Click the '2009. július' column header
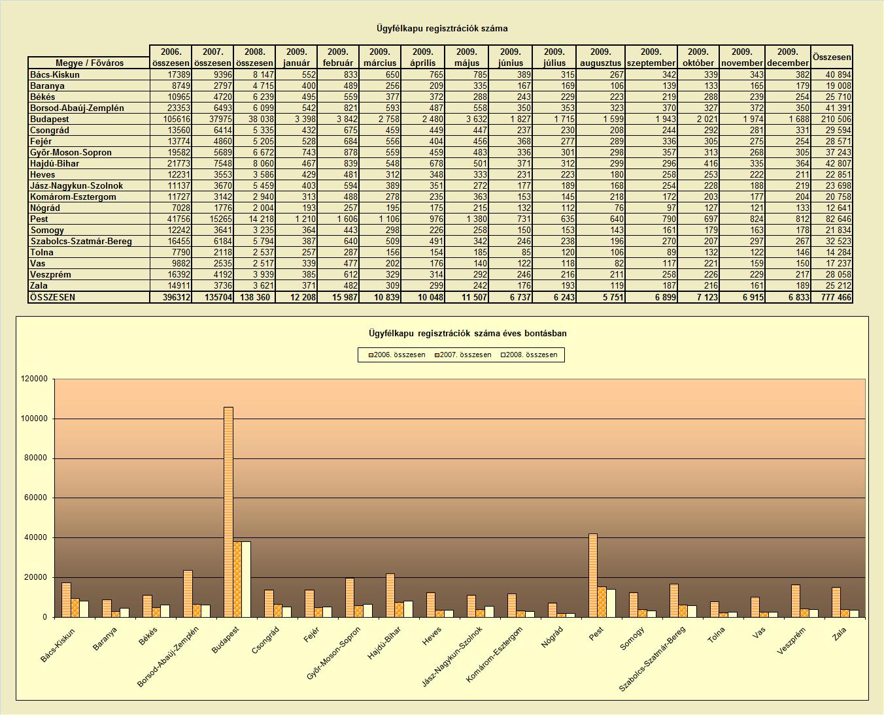Viewport: 884px width, 715px height. pyautogui.click(x=554, y=57)
